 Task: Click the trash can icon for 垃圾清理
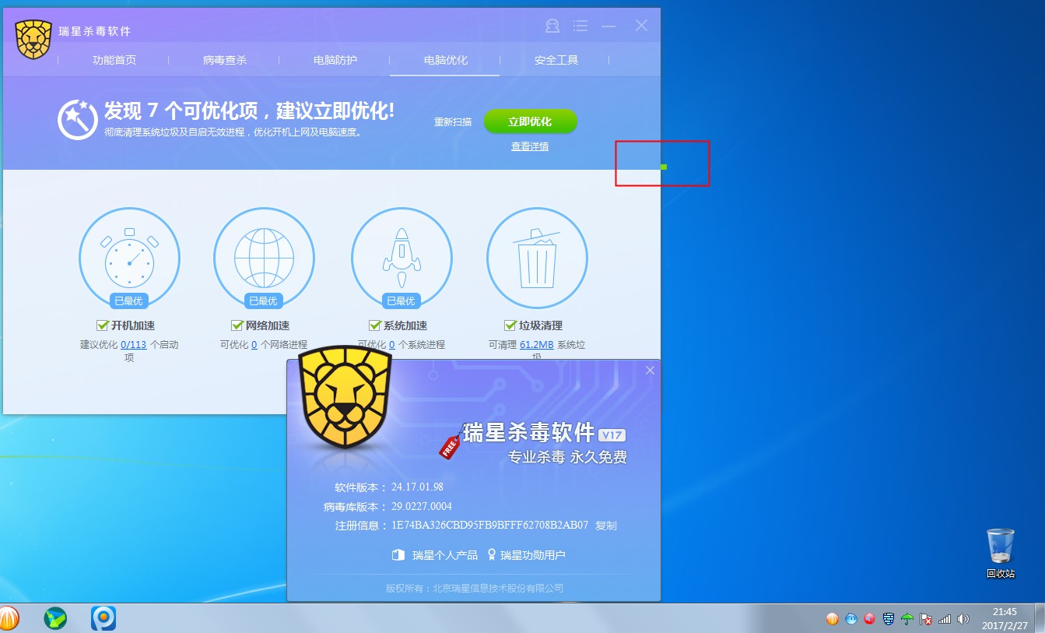pyautogui.click(x=537, y=258)
